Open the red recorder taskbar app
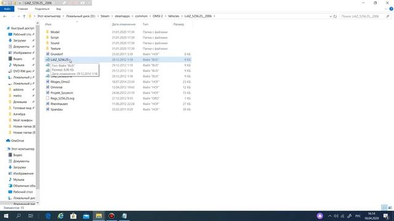The height and width of the screenshot is (221, 394). [111, 216]
